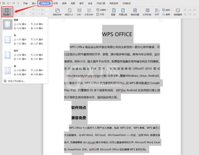
Task: Expand the 纸张方向 dropdown arrow
Action: pyautogui.click(x=62, y=15)
